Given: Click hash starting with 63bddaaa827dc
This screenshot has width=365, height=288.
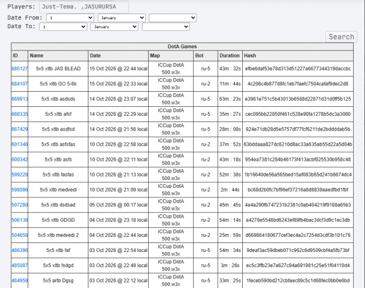Looking at the screenshot, I should click(x=298, y=145).
